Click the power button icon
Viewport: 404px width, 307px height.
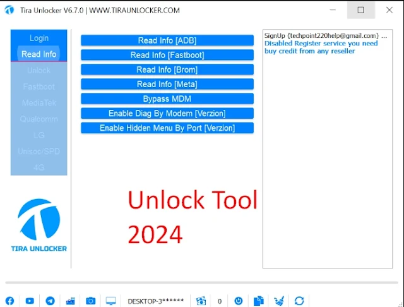[x=239, y=301]
